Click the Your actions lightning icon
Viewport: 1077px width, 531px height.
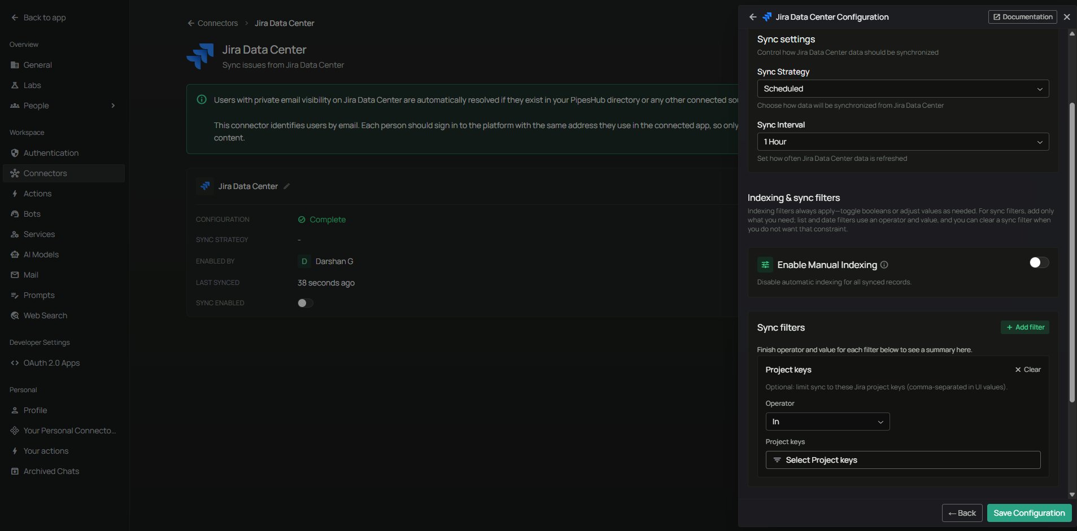(x=15, y=451)
